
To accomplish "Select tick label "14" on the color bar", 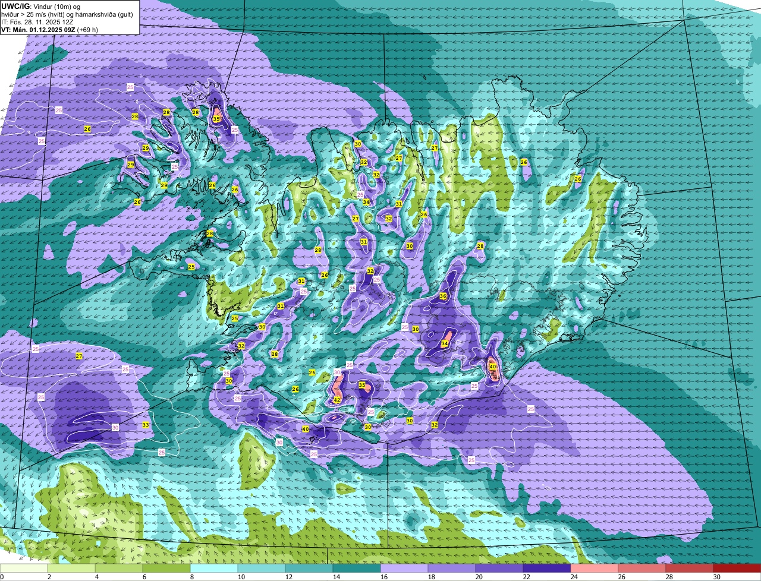I will (x=337, y=577).
